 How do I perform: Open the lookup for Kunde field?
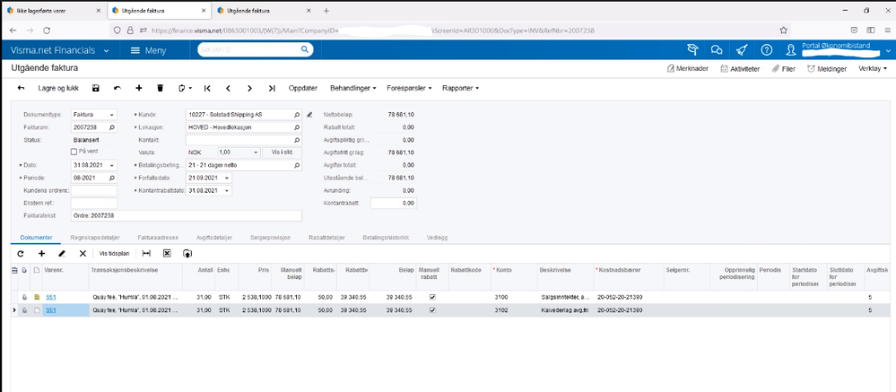297,114
